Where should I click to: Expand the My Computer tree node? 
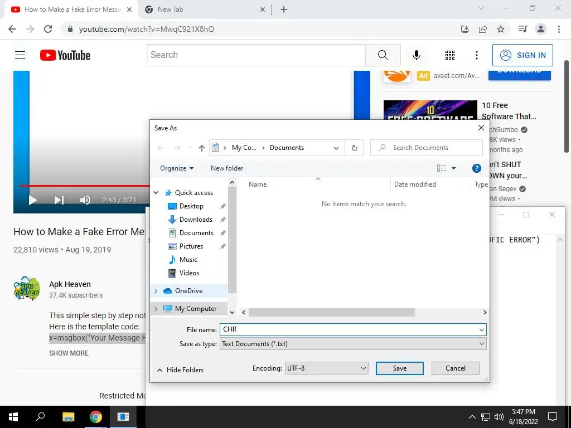[156, 309]
